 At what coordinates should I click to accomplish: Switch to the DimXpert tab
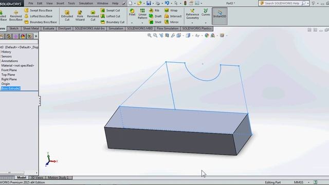64,29
